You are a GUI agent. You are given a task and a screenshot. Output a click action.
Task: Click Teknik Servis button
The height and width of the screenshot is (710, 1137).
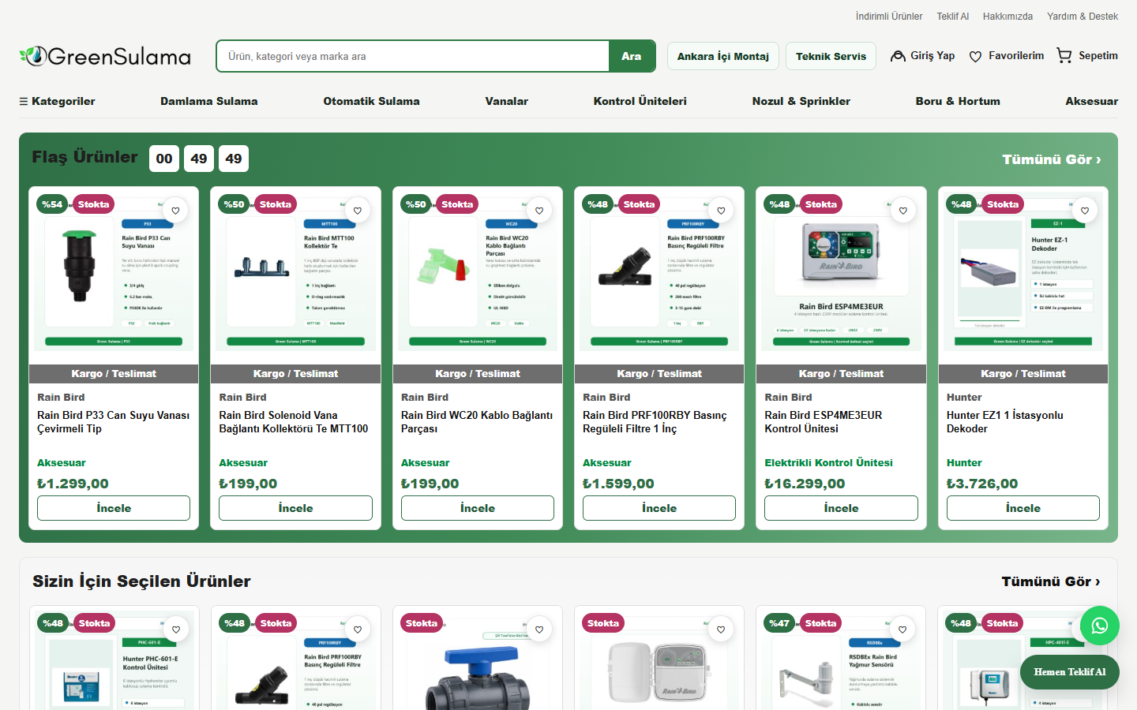(831, 56)
